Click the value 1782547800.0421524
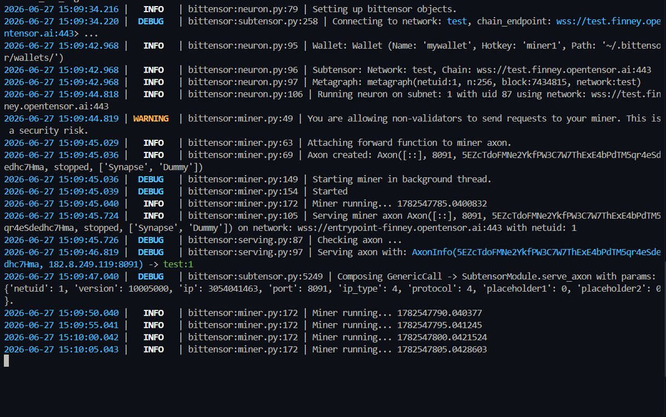Viewport: 666px width, 417px height. pos(442,337)
